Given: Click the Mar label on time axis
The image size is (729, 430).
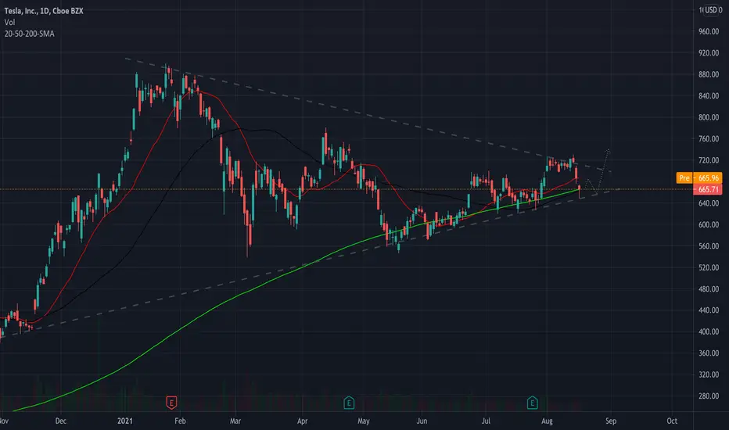Looking at the screenshot, I should (235, 421).
